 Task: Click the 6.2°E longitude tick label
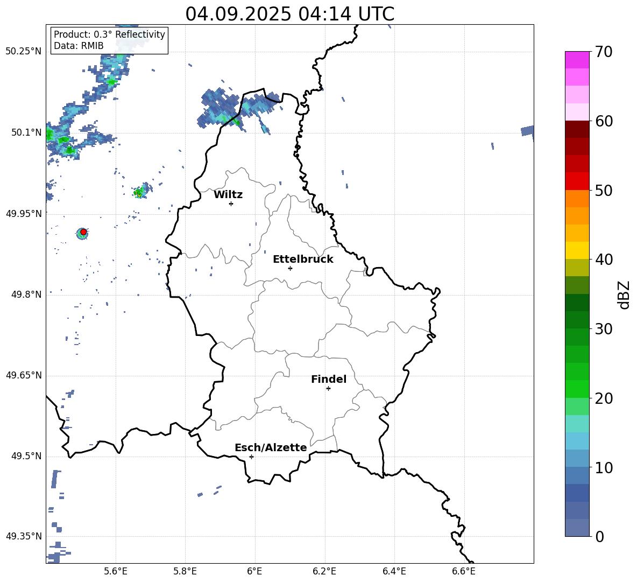(324, 571)
